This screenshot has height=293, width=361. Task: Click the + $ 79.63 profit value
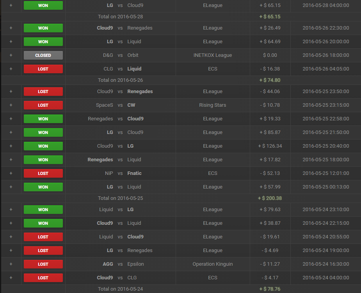pos(270,210)
